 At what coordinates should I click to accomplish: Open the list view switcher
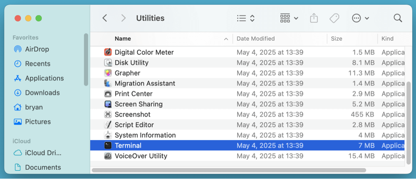246,18
